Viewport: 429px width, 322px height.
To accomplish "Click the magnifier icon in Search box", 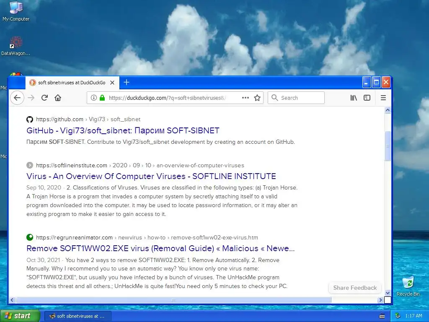I will pos(274,98).
